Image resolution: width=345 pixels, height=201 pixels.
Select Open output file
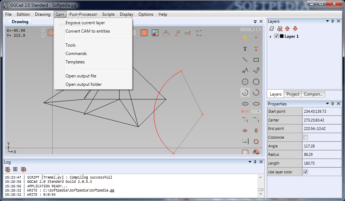click(x=81, y=76)
